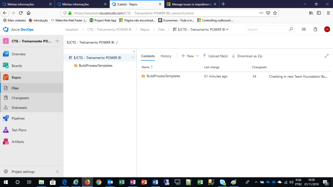Open the New dropdown menu

point(190,56)
